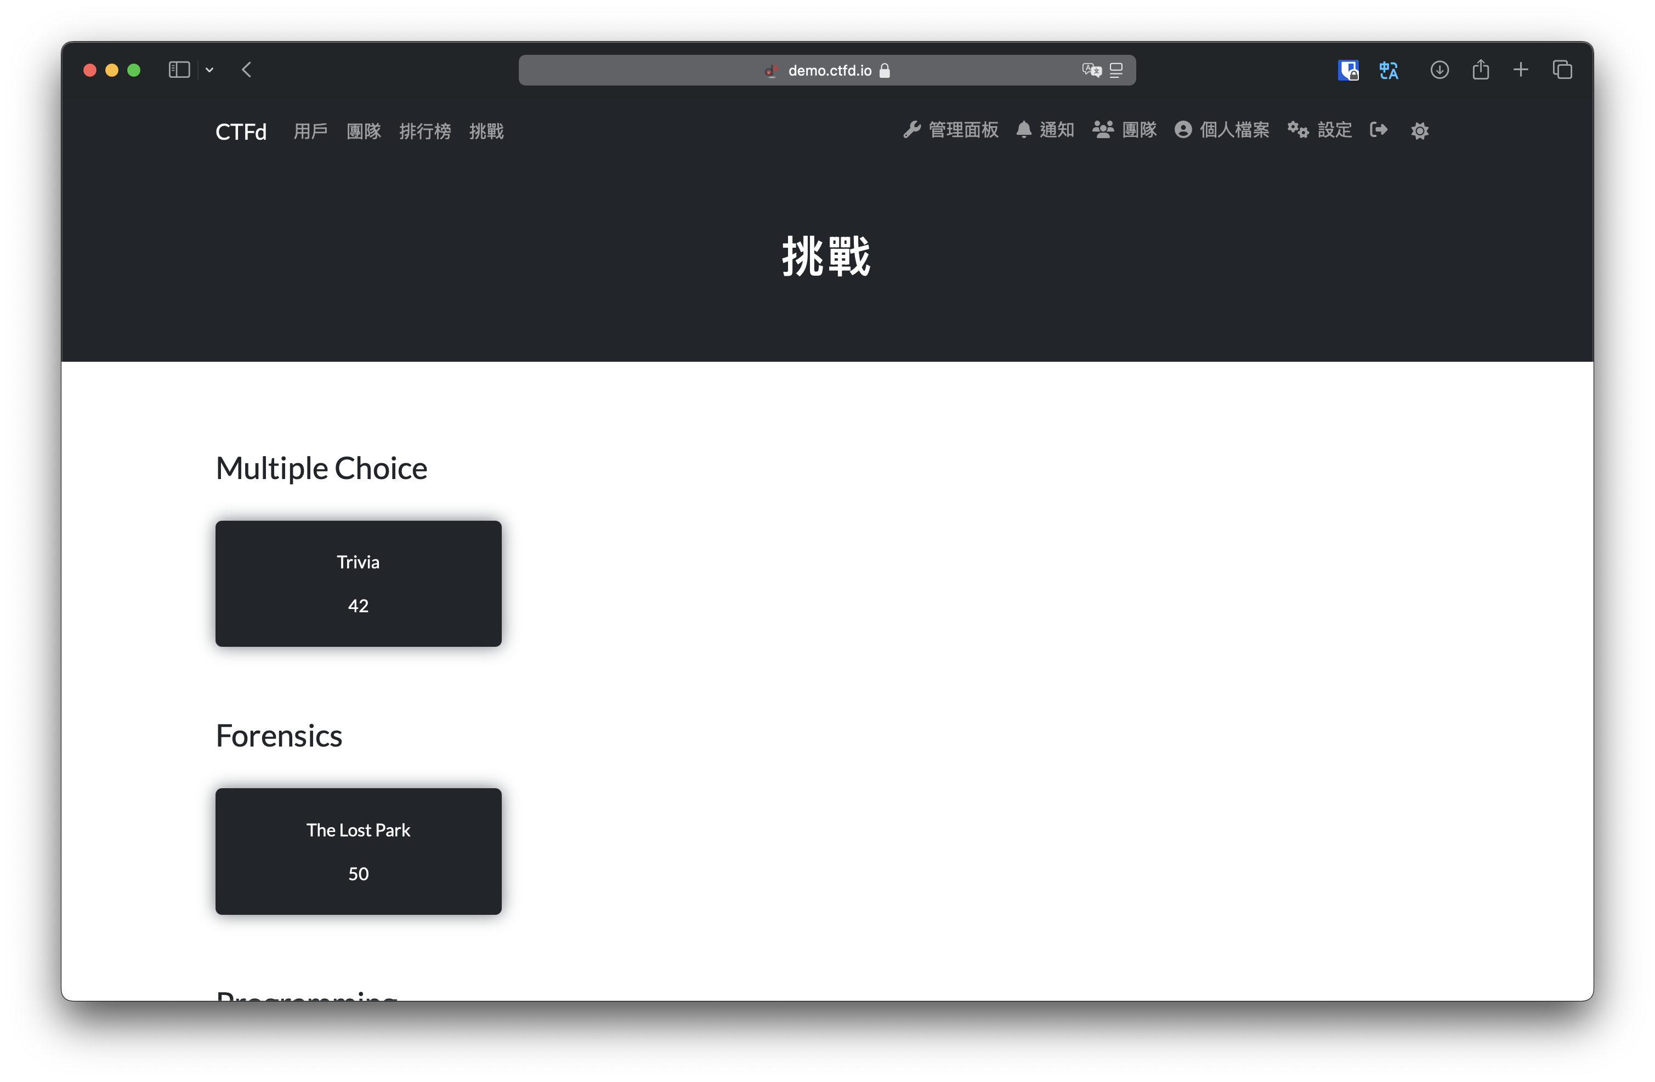The width and height of the screenshot is (1655, 1082).
Task: Toggle the browser sidebar
Action: [179, 70]
